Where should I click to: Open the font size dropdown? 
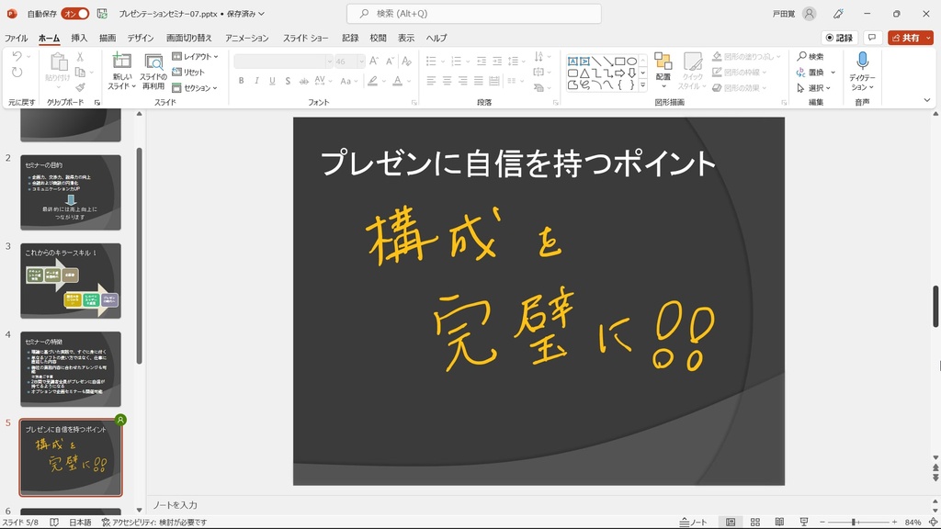pos(361,62)
